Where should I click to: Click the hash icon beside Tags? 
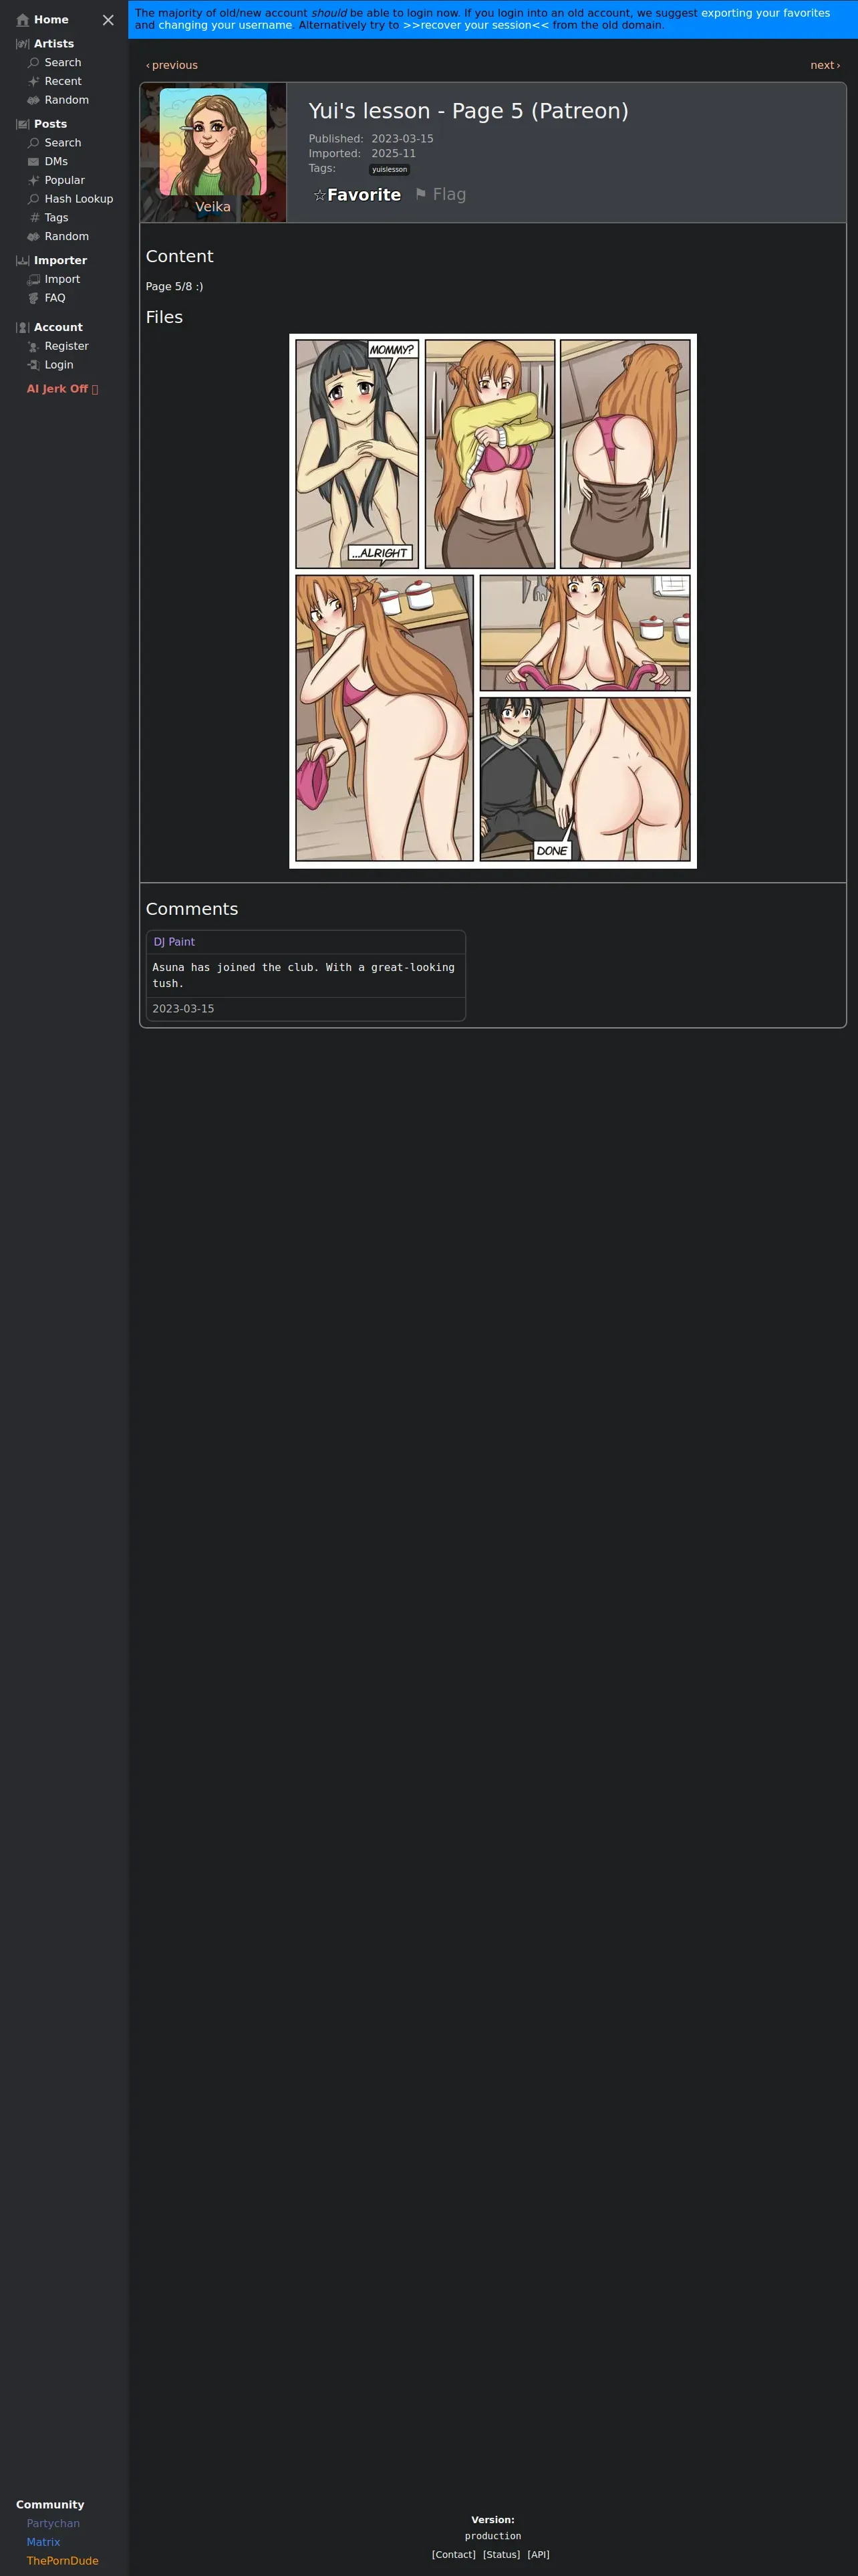tap(34, 218)
